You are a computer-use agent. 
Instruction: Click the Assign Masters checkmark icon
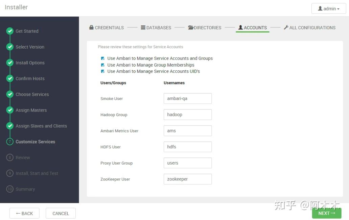pyautogui.click(x=10, y=110)
